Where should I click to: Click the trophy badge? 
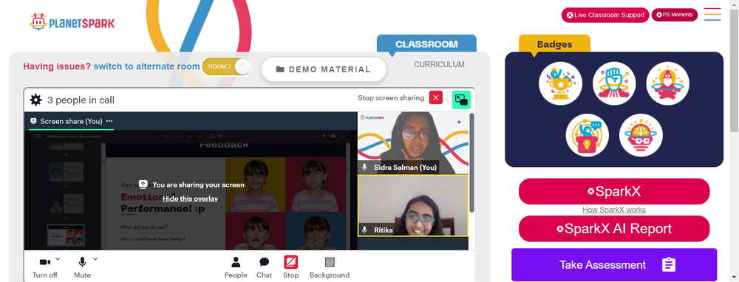point(560,84)
